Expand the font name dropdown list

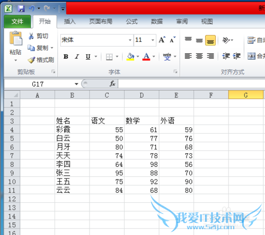[130, 40]
